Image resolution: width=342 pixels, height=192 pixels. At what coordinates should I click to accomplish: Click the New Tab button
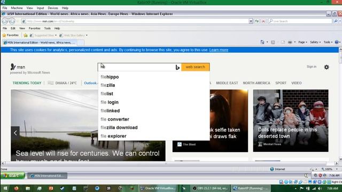point(81,43)
